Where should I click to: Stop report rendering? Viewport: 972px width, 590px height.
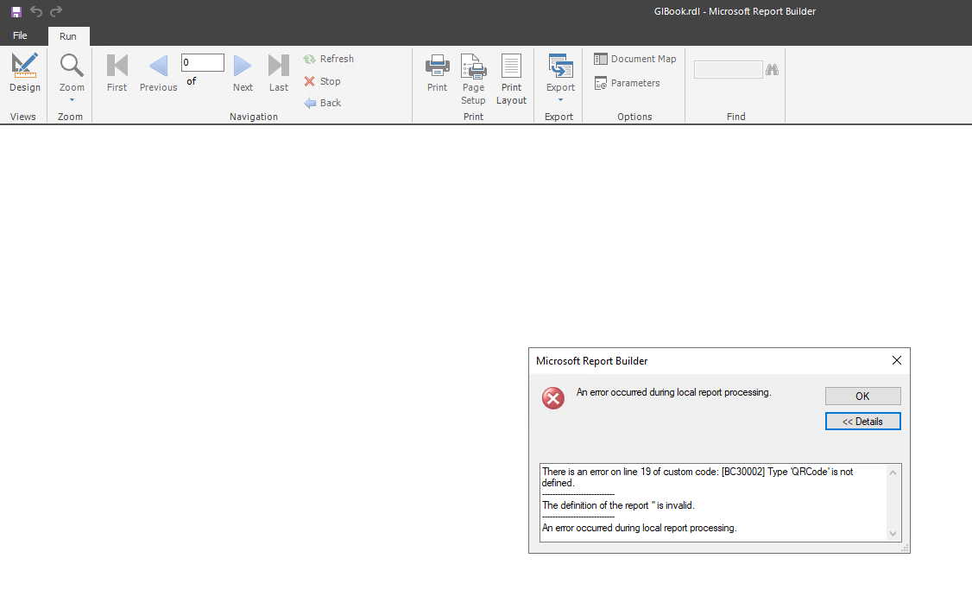[x=322, y=81]
